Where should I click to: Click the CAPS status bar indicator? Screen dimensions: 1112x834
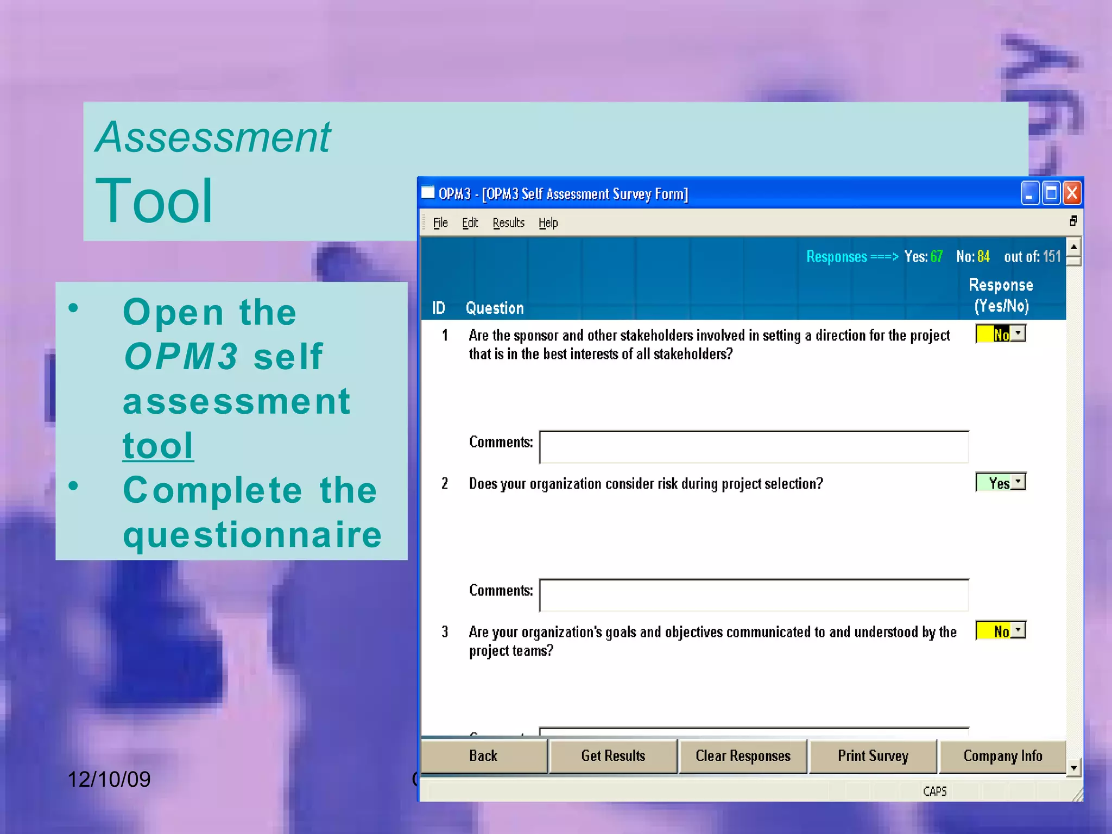tap(934, 791)
